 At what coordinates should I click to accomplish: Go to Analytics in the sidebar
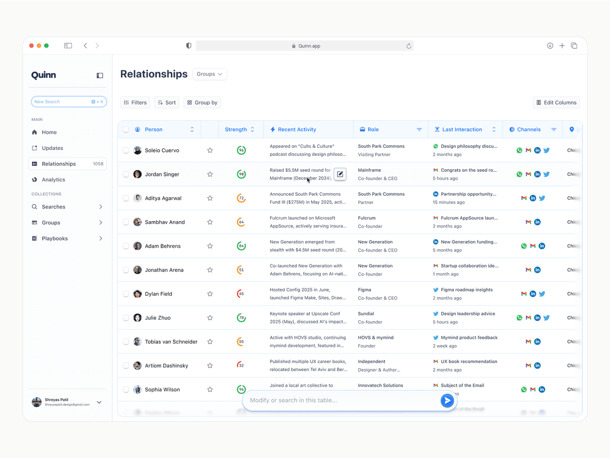[53, 179]
